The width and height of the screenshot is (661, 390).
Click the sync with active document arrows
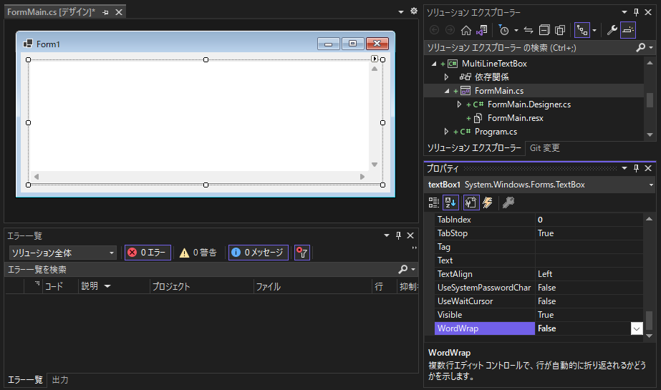[x=529, y=30]
